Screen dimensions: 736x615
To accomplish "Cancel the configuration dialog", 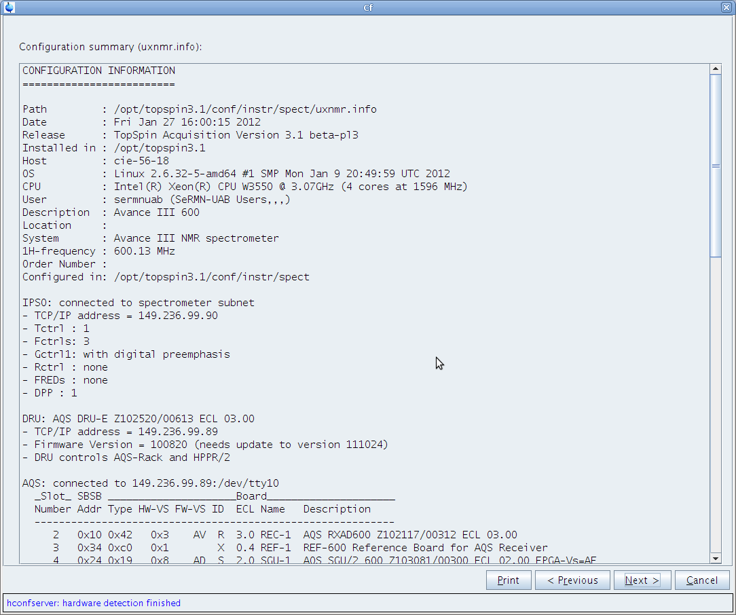I will point(701,580).
